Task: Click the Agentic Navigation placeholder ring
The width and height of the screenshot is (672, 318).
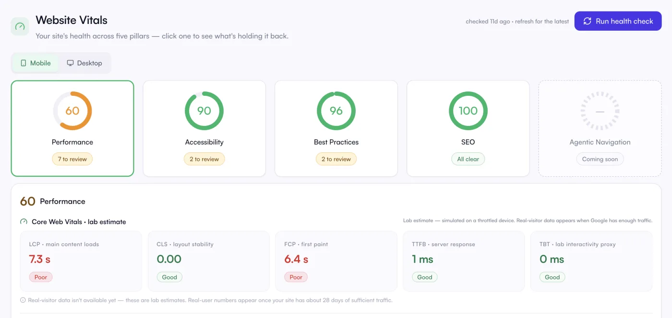Action: tap(600, 111)
